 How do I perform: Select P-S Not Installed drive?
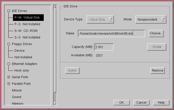point(27,24)
